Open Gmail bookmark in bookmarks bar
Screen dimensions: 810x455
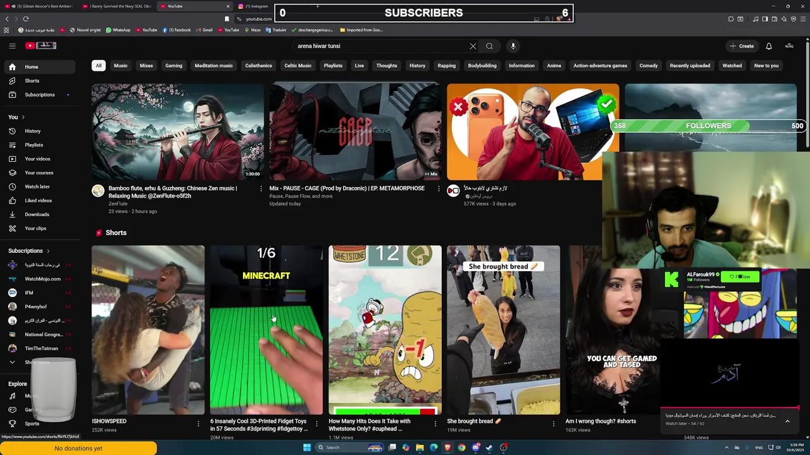204,30
